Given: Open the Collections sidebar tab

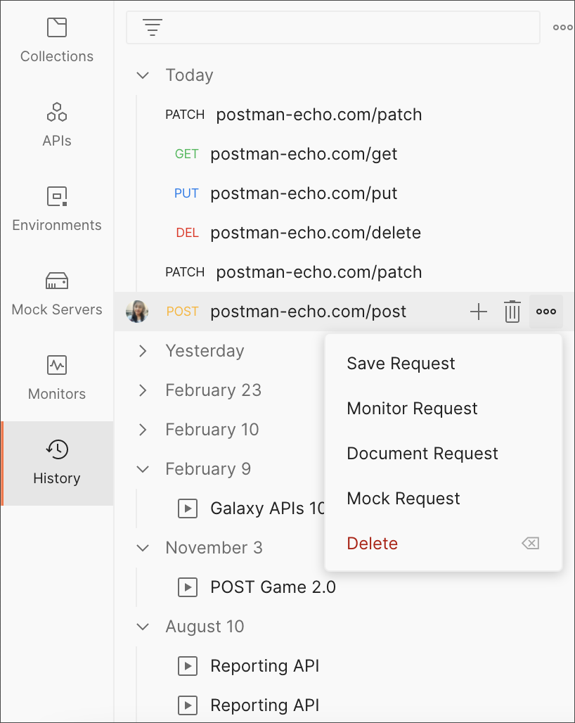Looking at the screenshot, I should coord(57,41).
